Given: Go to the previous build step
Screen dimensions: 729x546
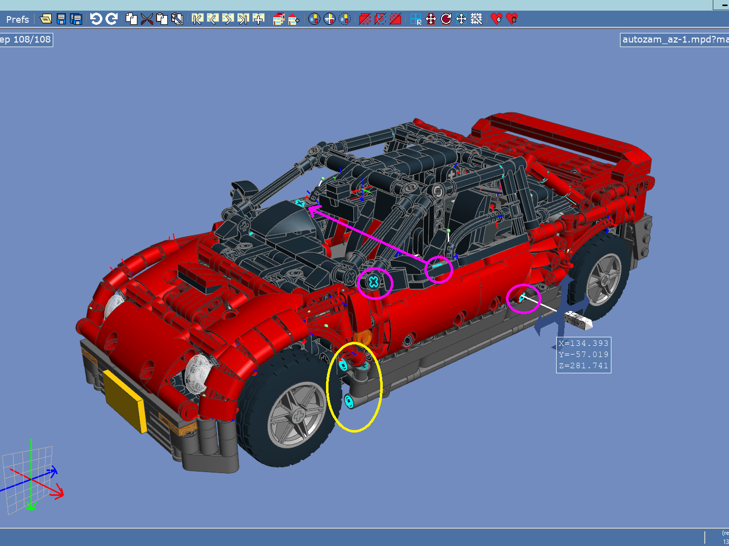Looking at the screenshot, I should click(212, 19).
